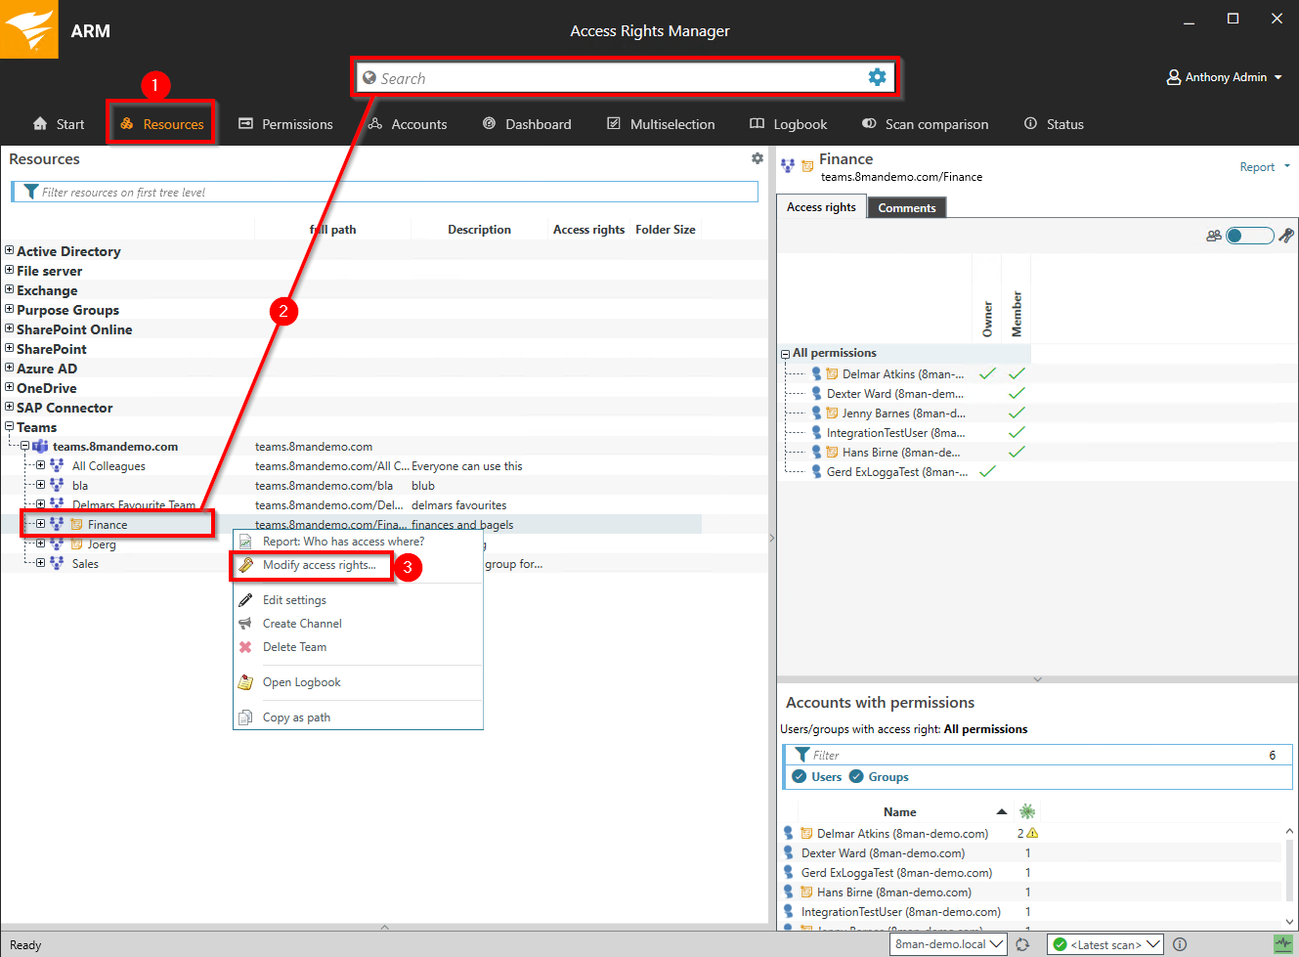This screenshot has height=957, width=1299.
Task: Click the scan info icon in status bar
Action: coord(1180,944)
